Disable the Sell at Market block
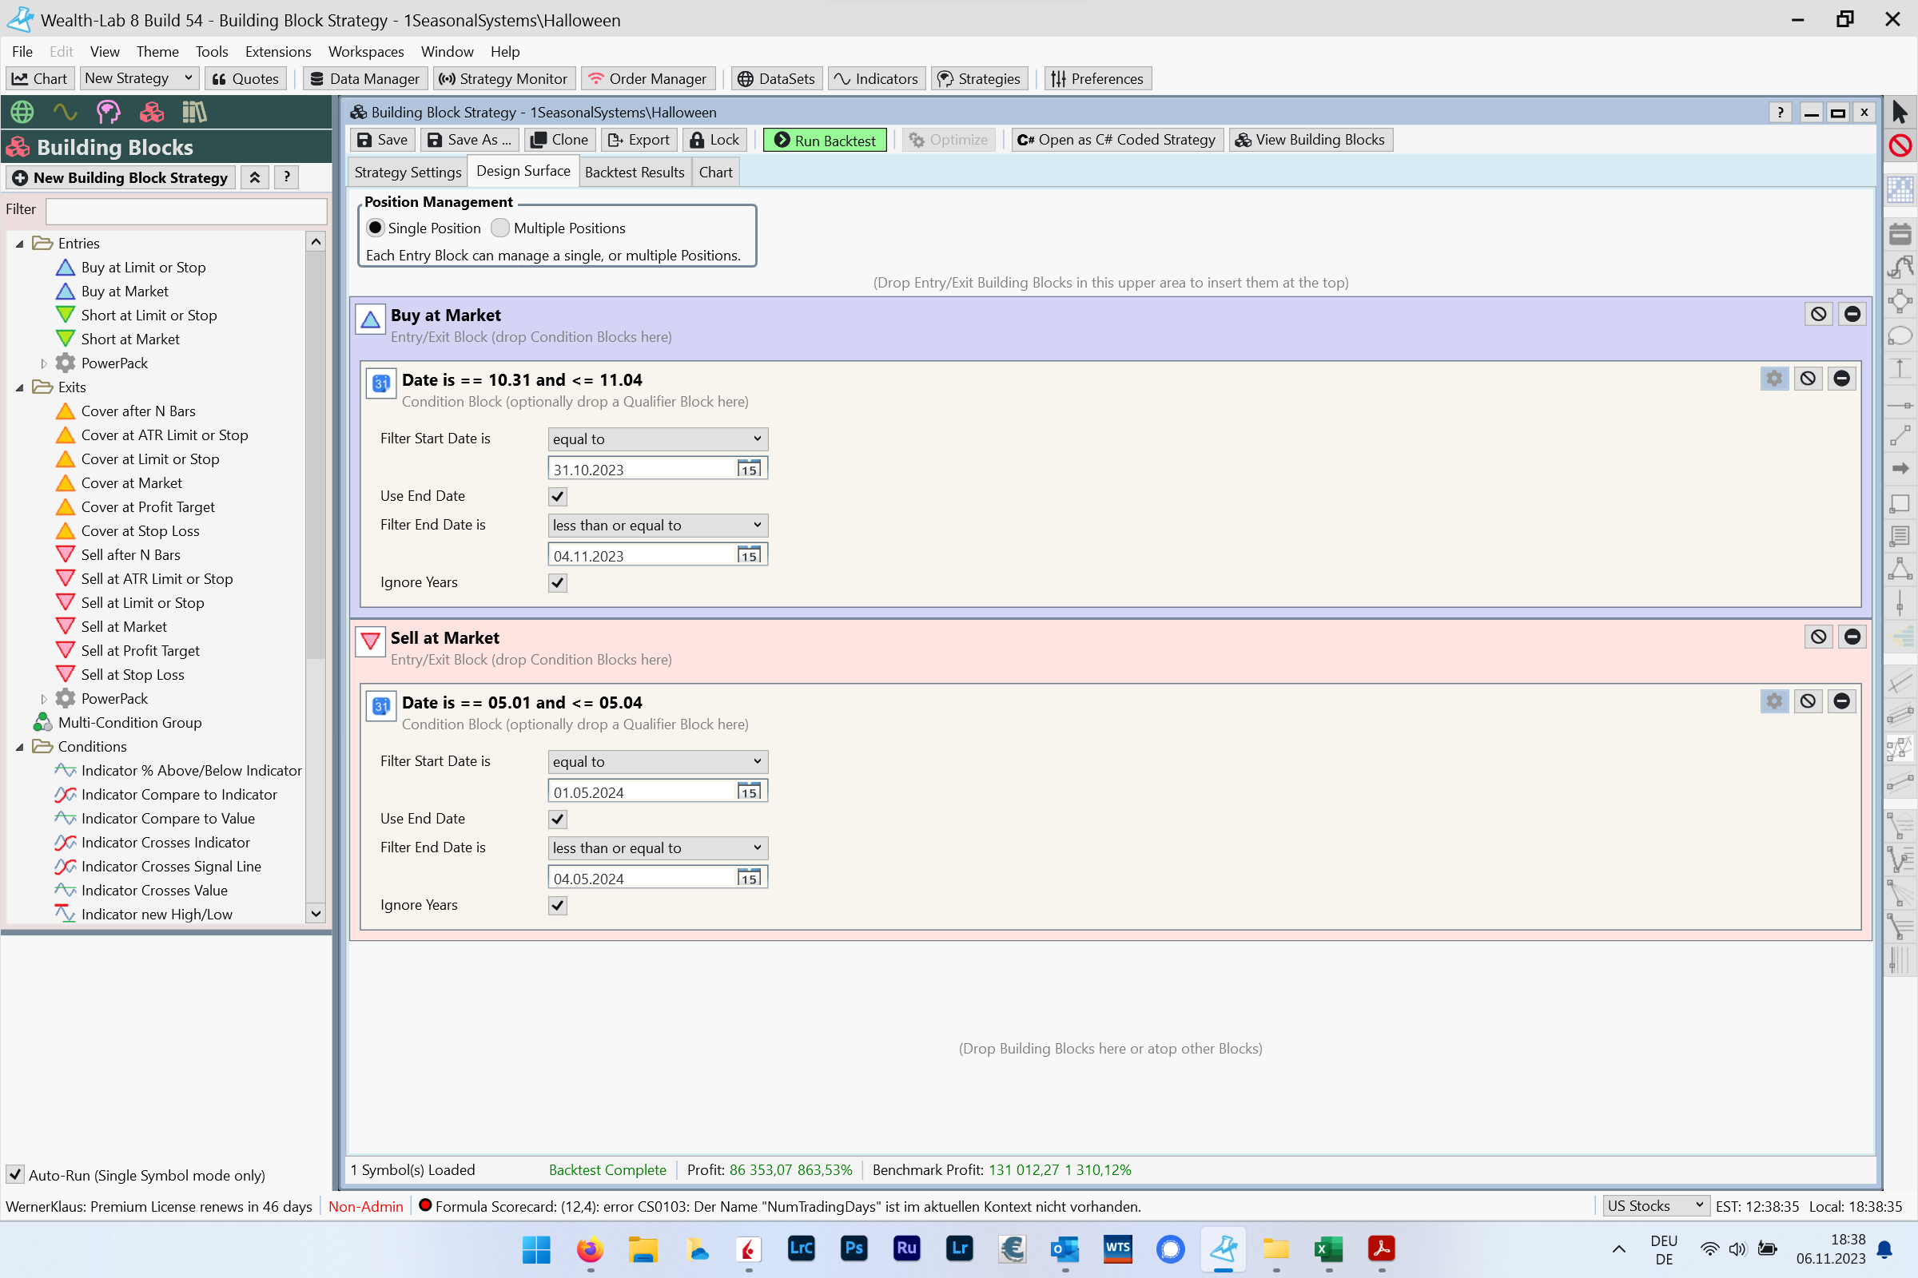1918x1278 pixels. (x=1819, y=637)
